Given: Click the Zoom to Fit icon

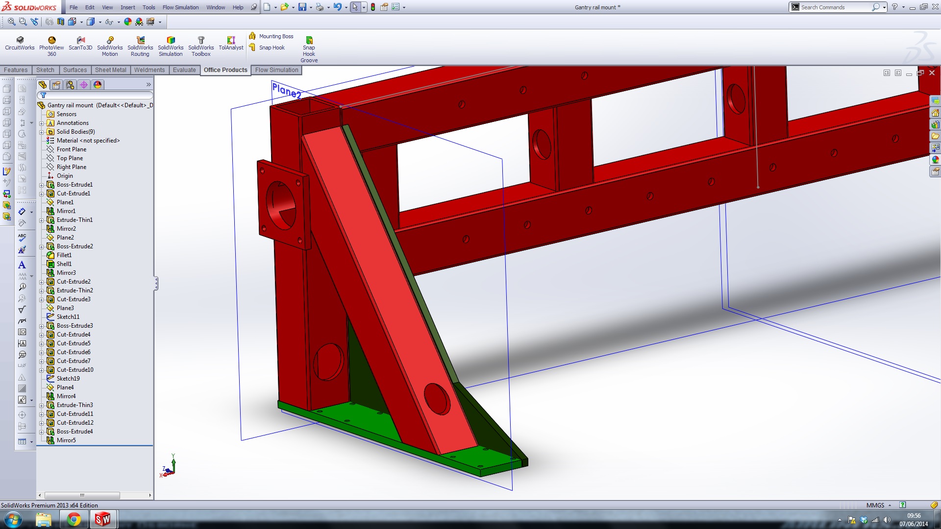Looking at the screenshot, I should [x=11, y=22].
